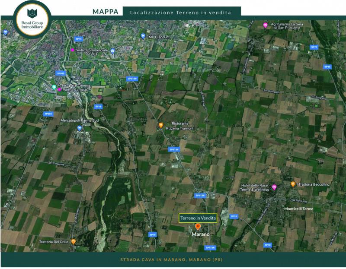Click the Ristorante Pizzeria Tramonti restaurant pin
The image size is (346, 269).
click(161, 126)
